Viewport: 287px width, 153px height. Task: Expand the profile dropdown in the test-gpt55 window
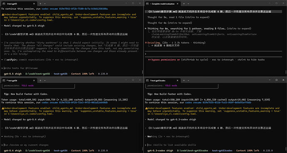click(x=45, y=4)
